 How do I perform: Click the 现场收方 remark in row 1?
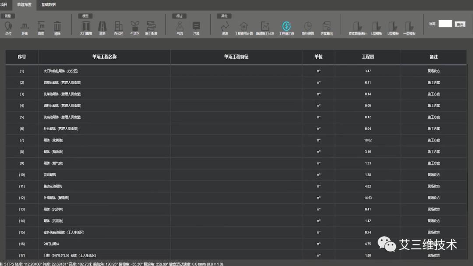coord(434,71)
